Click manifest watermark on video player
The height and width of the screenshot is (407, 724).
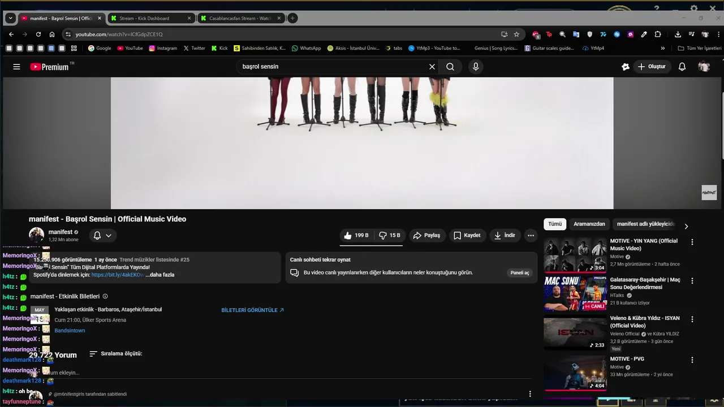click(x=709, y=193)
